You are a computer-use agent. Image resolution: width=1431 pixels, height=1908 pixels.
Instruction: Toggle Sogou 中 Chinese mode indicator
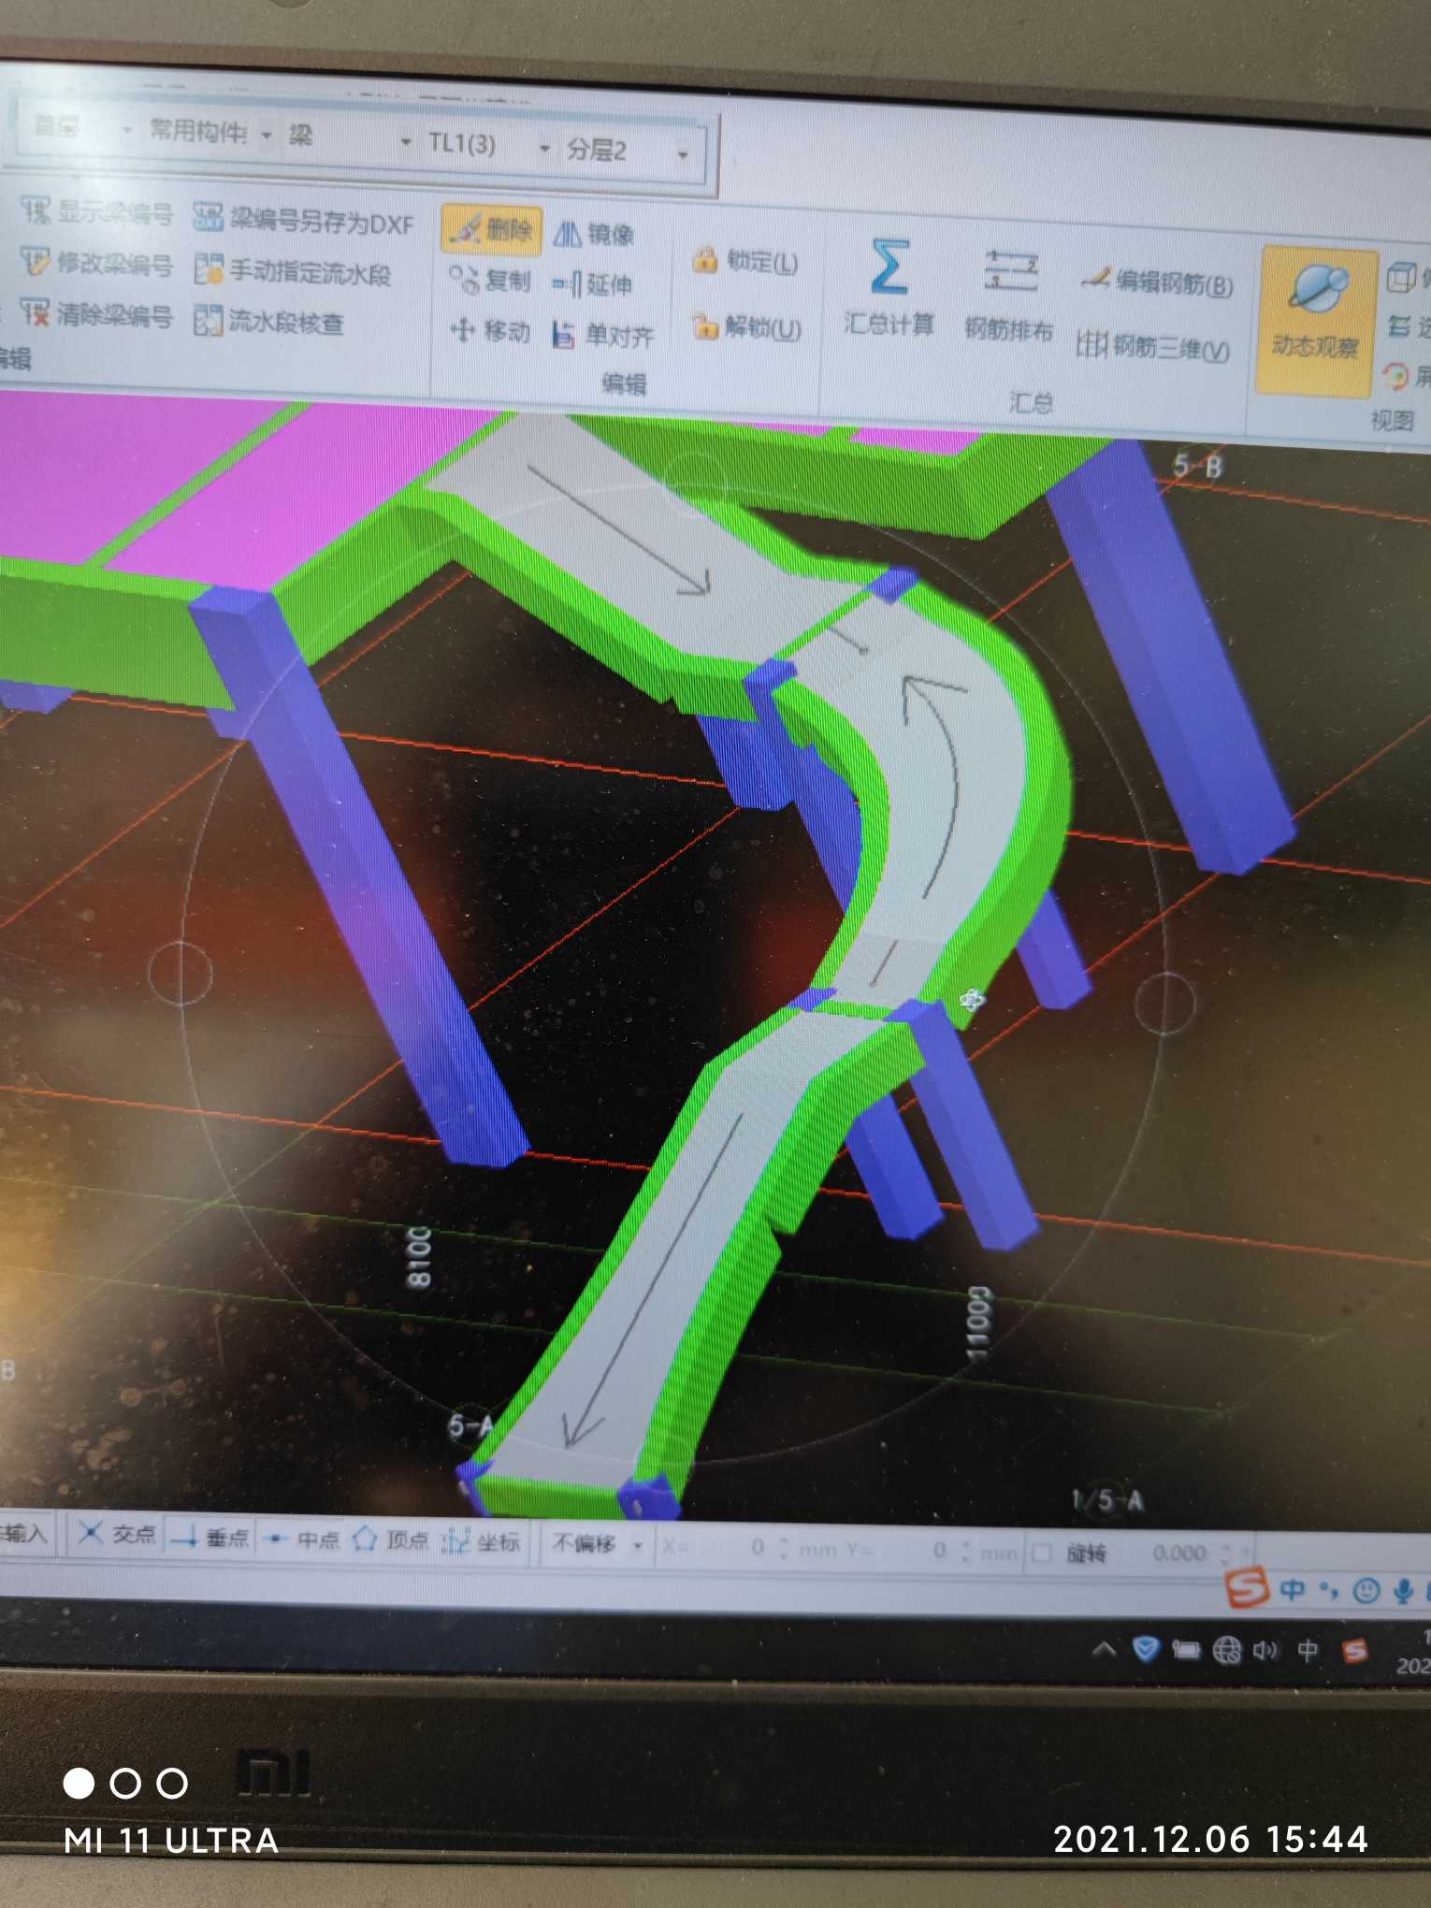[x=1293, y=1589]
